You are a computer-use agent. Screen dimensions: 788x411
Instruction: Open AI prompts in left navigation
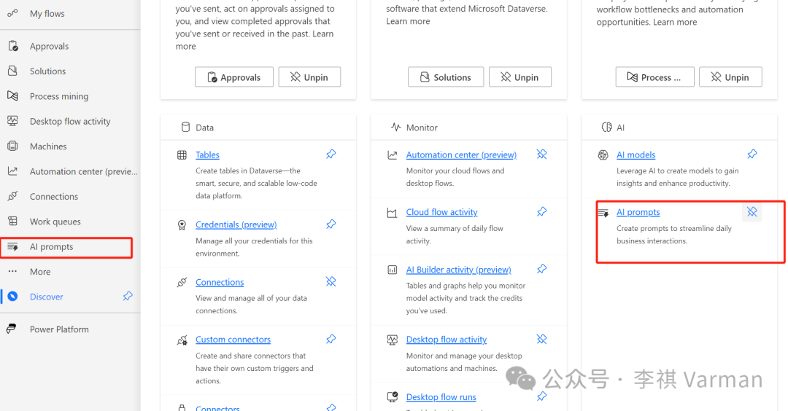(x=66, y=247)
